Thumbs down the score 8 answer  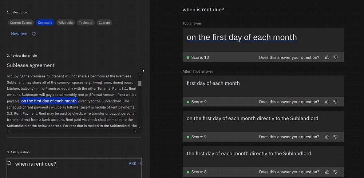coord(336,172)
